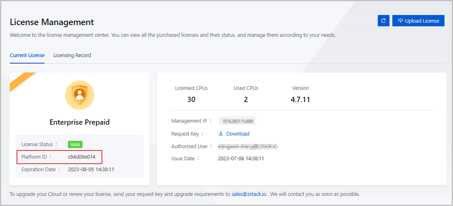Click the orange corner ribbon on license card
Viewport: 453px width, 206px height.
(x=22, y=81)
